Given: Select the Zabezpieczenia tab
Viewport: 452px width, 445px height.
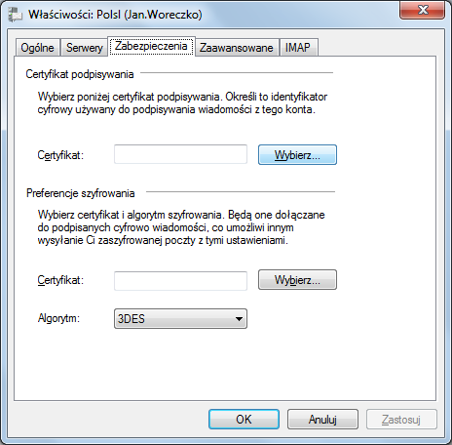Looking at the screenshot, I should tap(151, 46).
